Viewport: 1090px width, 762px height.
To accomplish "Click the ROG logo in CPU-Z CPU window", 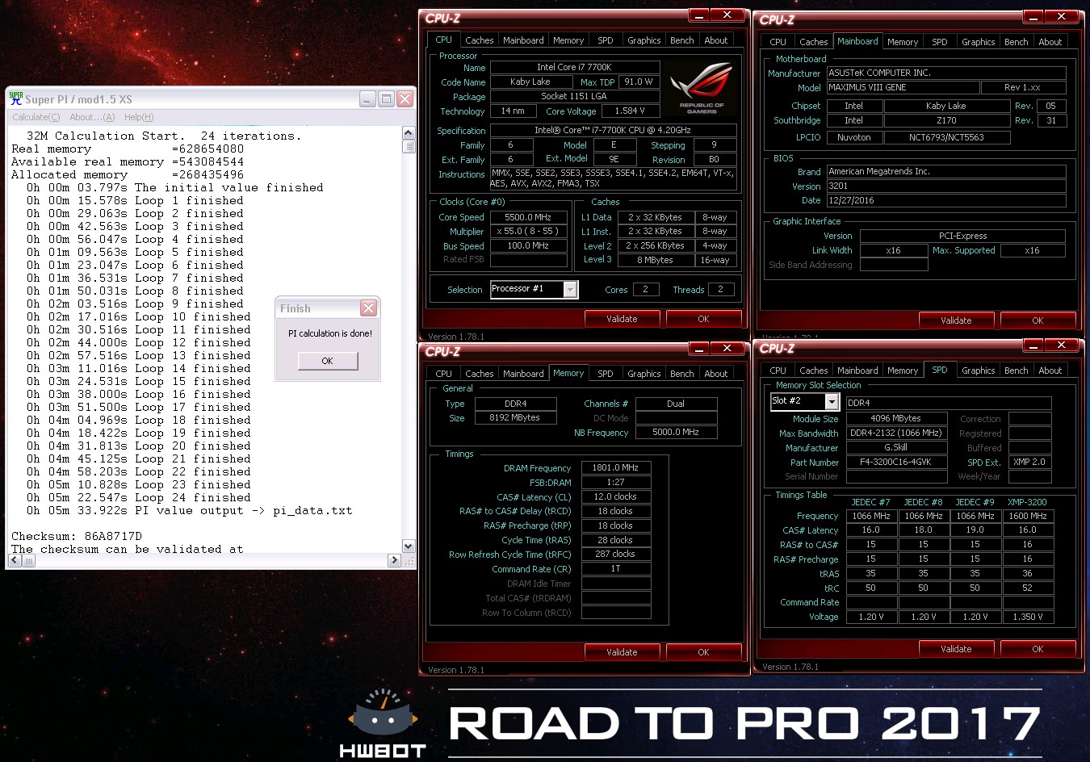I will coord(701,88).
